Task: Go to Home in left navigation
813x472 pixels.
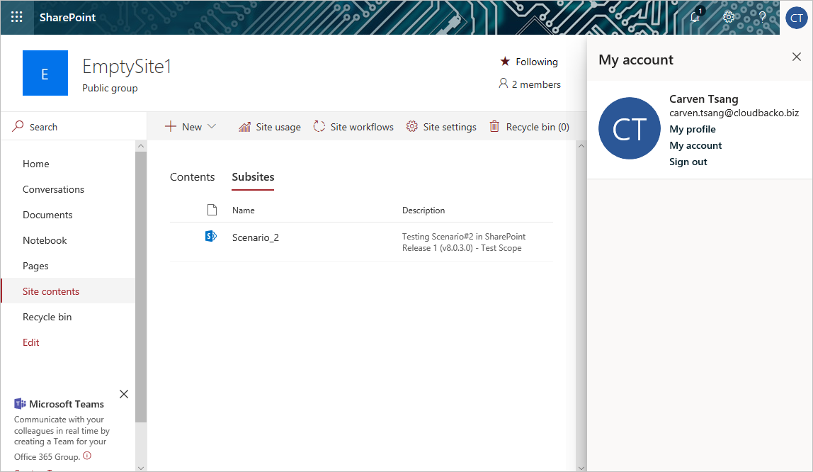Action: [36, 164]
